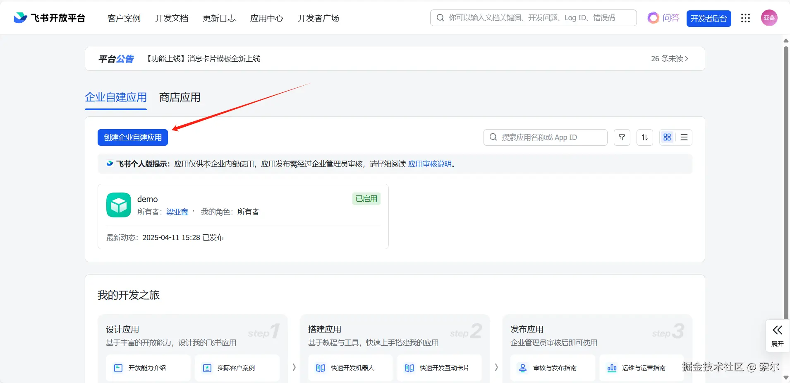Click the page vertical scrollbar

786,182
